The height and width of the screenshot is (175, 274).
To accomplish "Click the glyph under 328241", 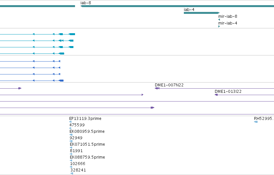I will click(x=72, y=173).
